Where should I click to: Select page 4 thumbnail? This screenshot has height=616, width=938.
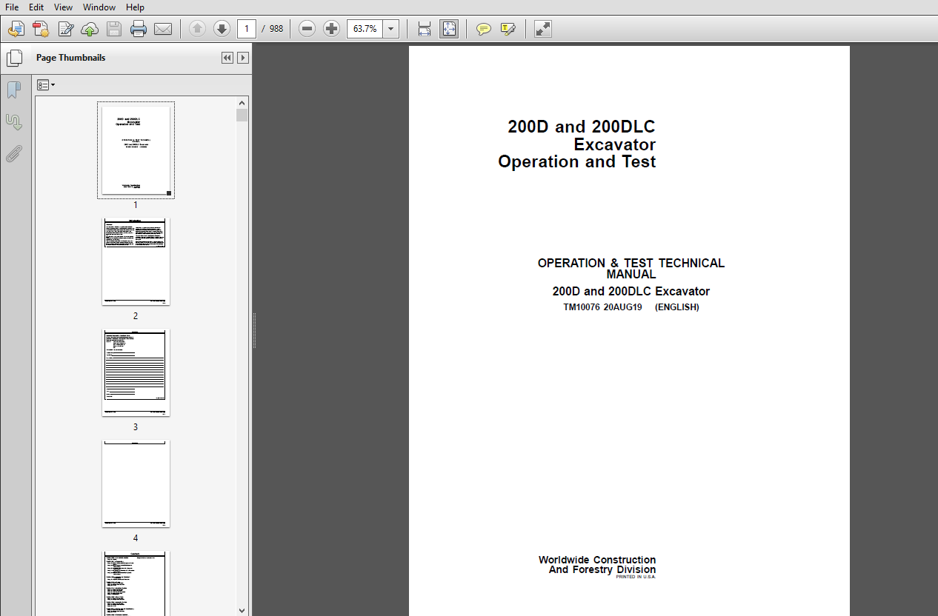point(136,483)
